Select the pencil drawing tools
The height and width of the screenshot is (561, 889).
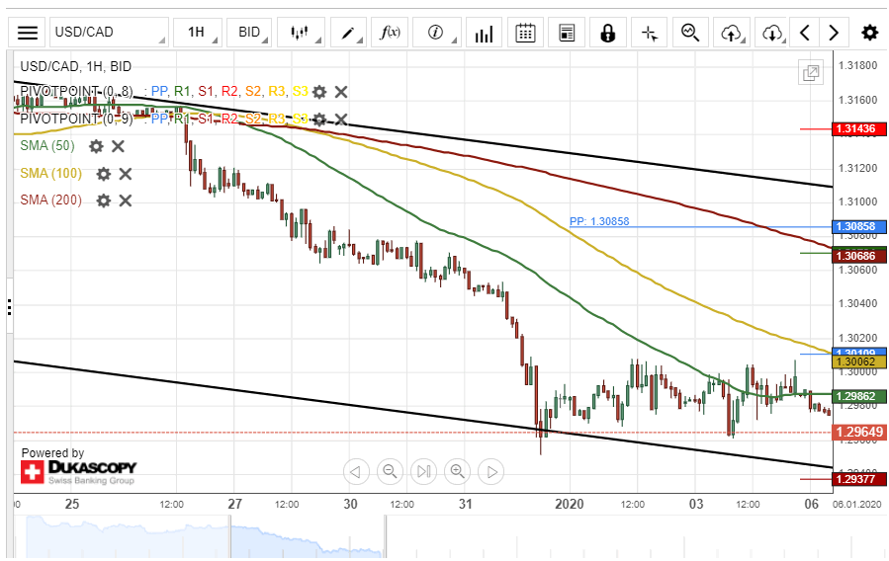point(348,33)
